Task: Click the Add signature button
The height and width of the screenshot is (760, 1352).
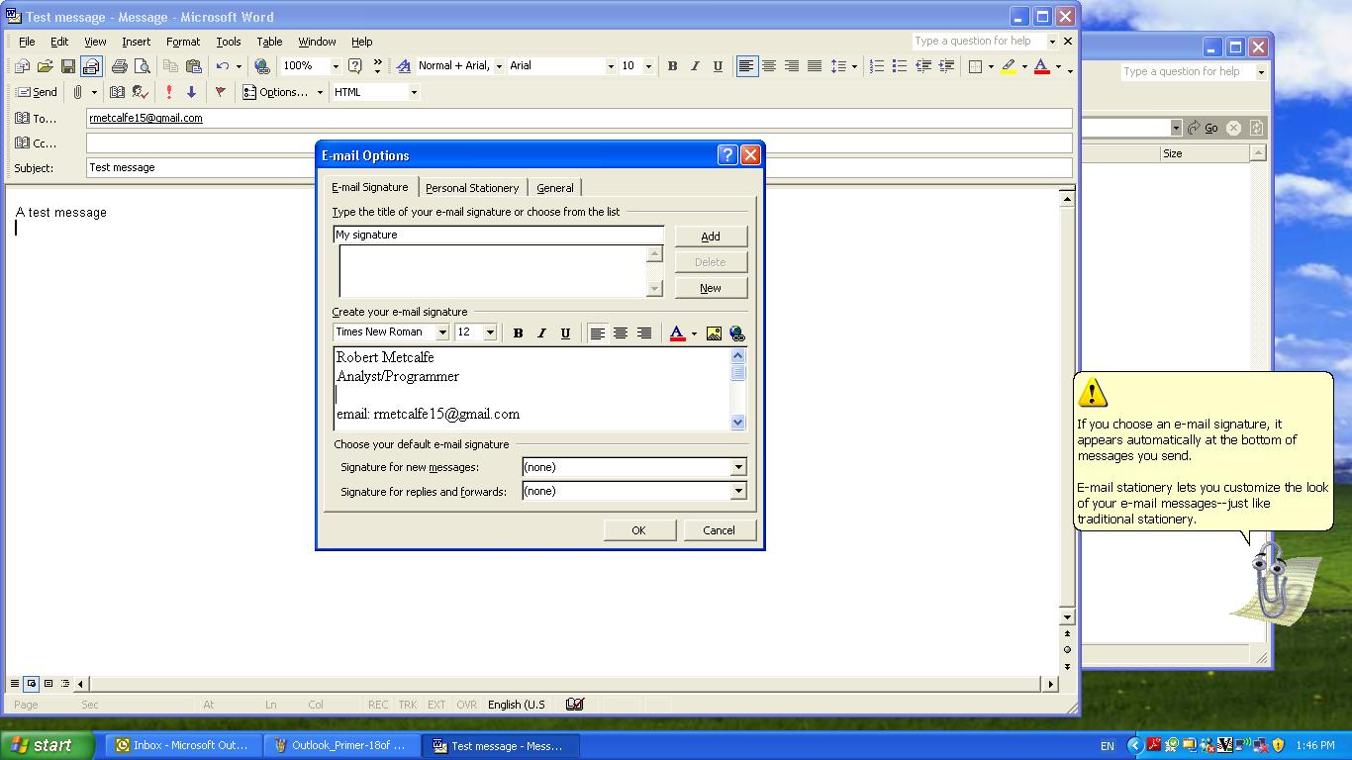Action: [x=710, y=237]
